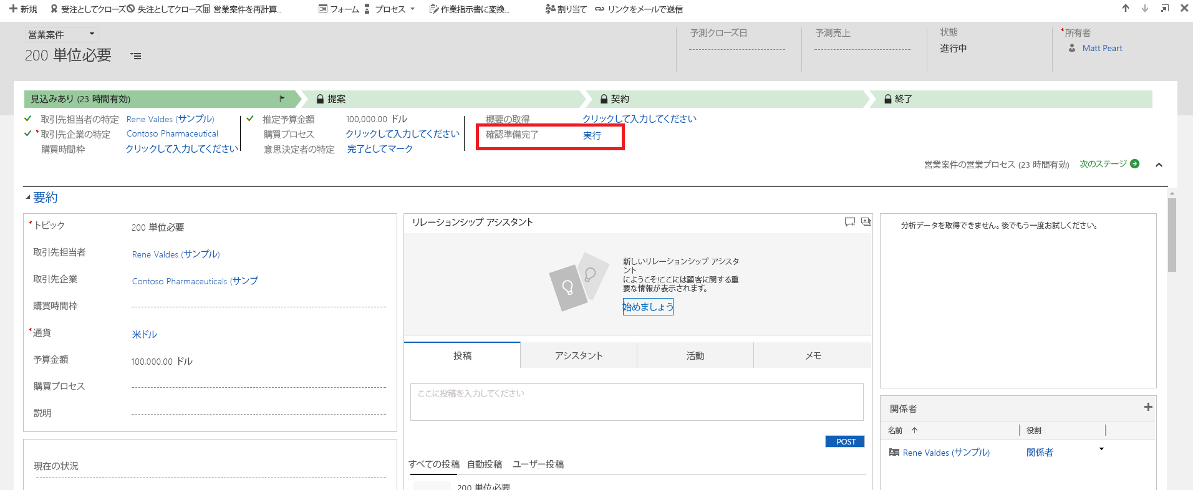Click the post text input box
This screenshot has height=490, width=1193.
(637, 402)
